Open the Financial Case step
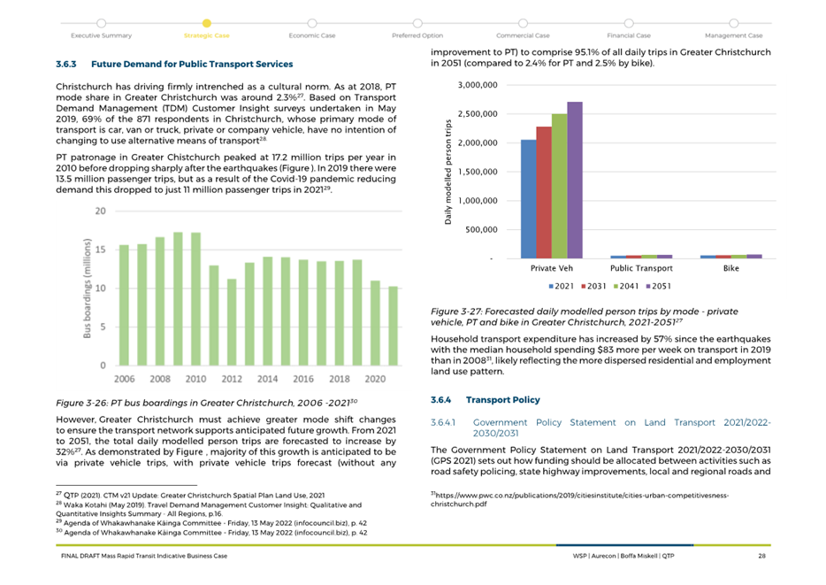Viewport: 826px width, 585px height. coord(629,35)
